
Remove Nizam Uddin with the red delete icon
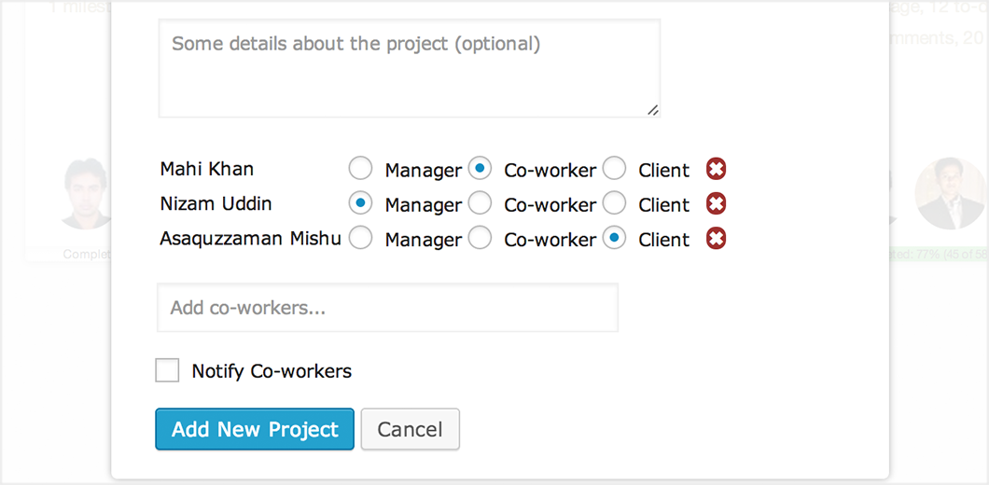(716, 203)
